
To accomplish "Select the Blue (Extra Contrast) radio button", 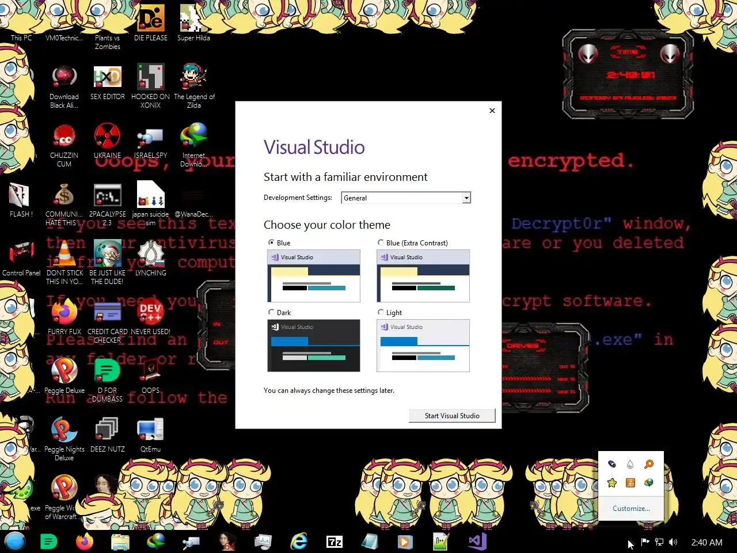I will click(381, 243).
